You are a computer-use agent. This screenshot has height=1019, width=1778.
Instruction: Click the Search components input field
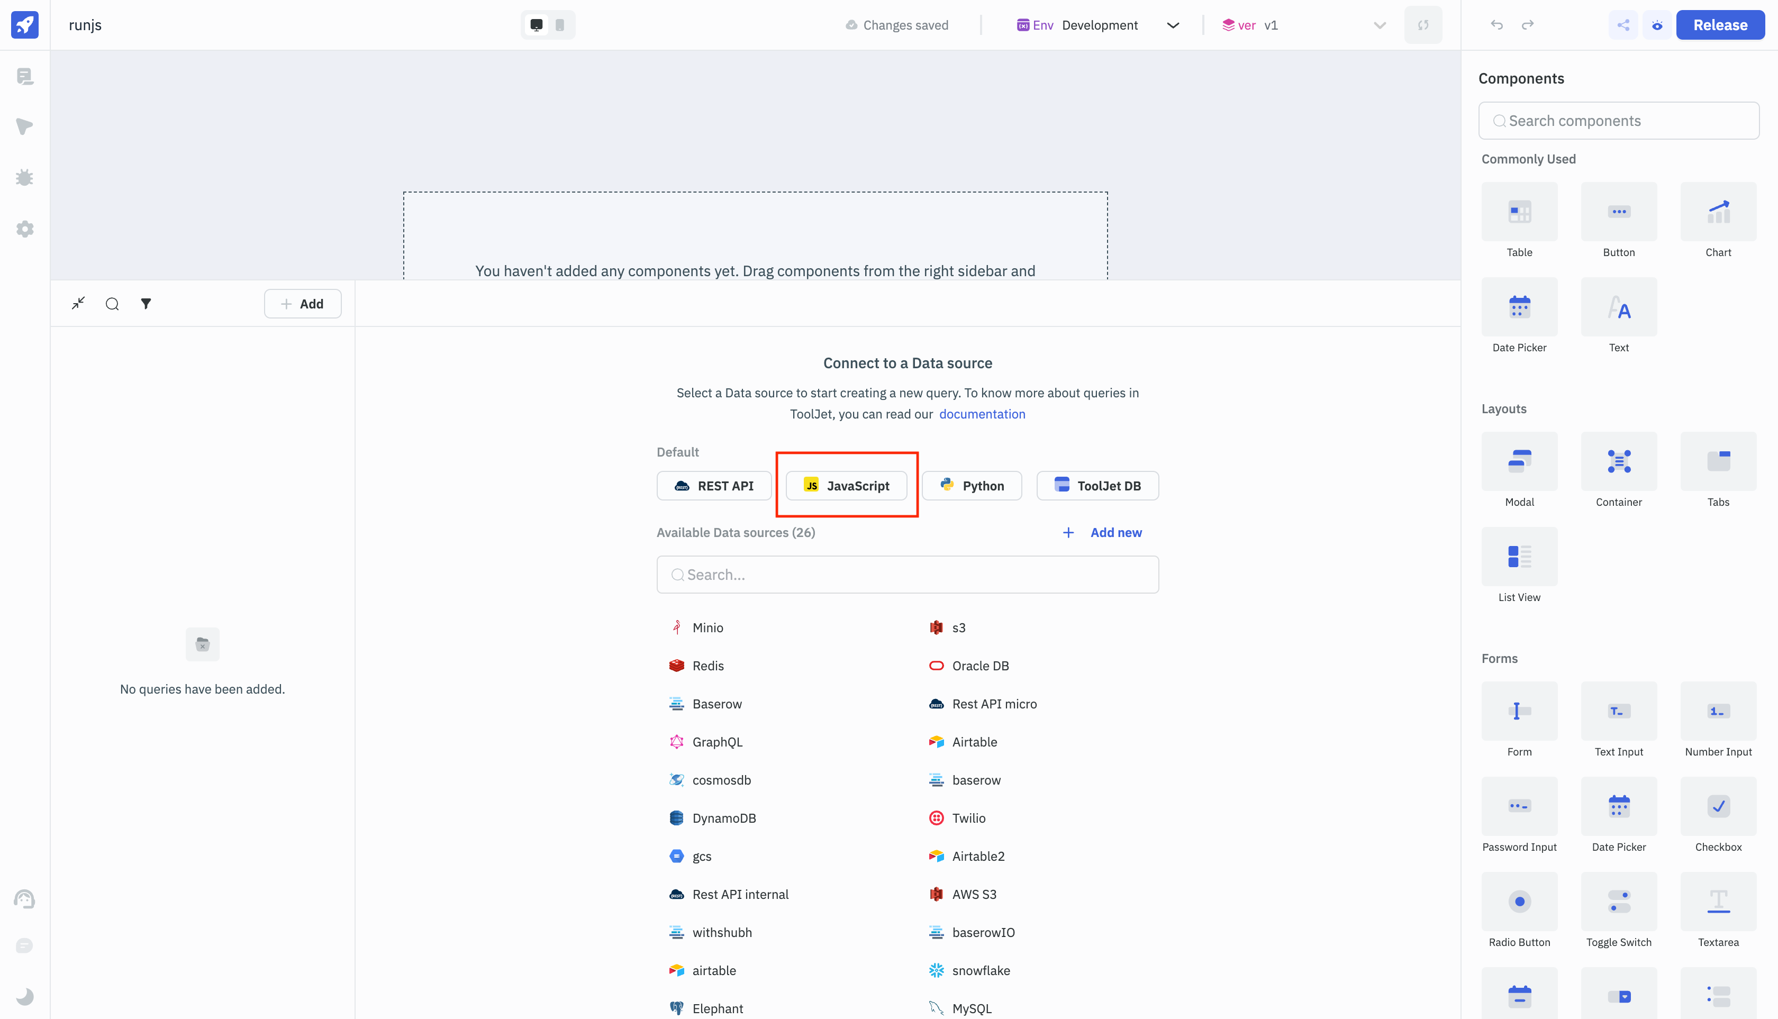coord(1618,121)
